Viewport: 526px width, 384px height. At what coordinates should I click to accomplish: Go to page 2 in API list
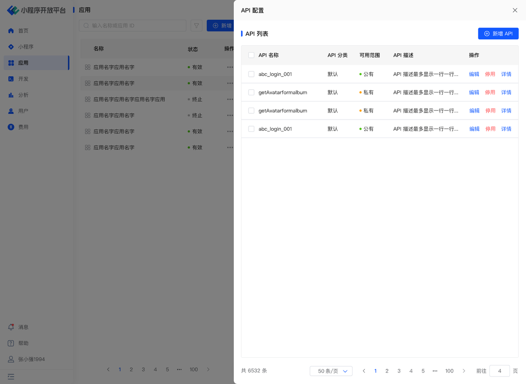387,371
